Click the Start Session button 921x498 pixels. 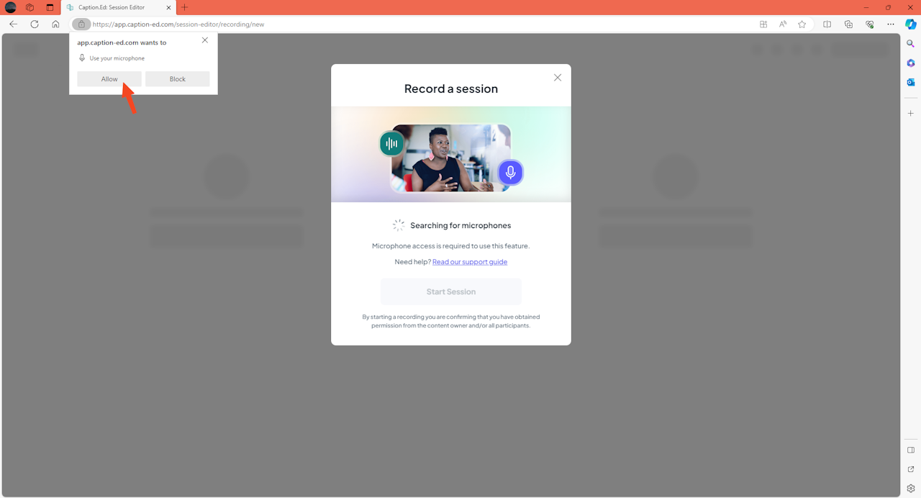pos(451,291)
